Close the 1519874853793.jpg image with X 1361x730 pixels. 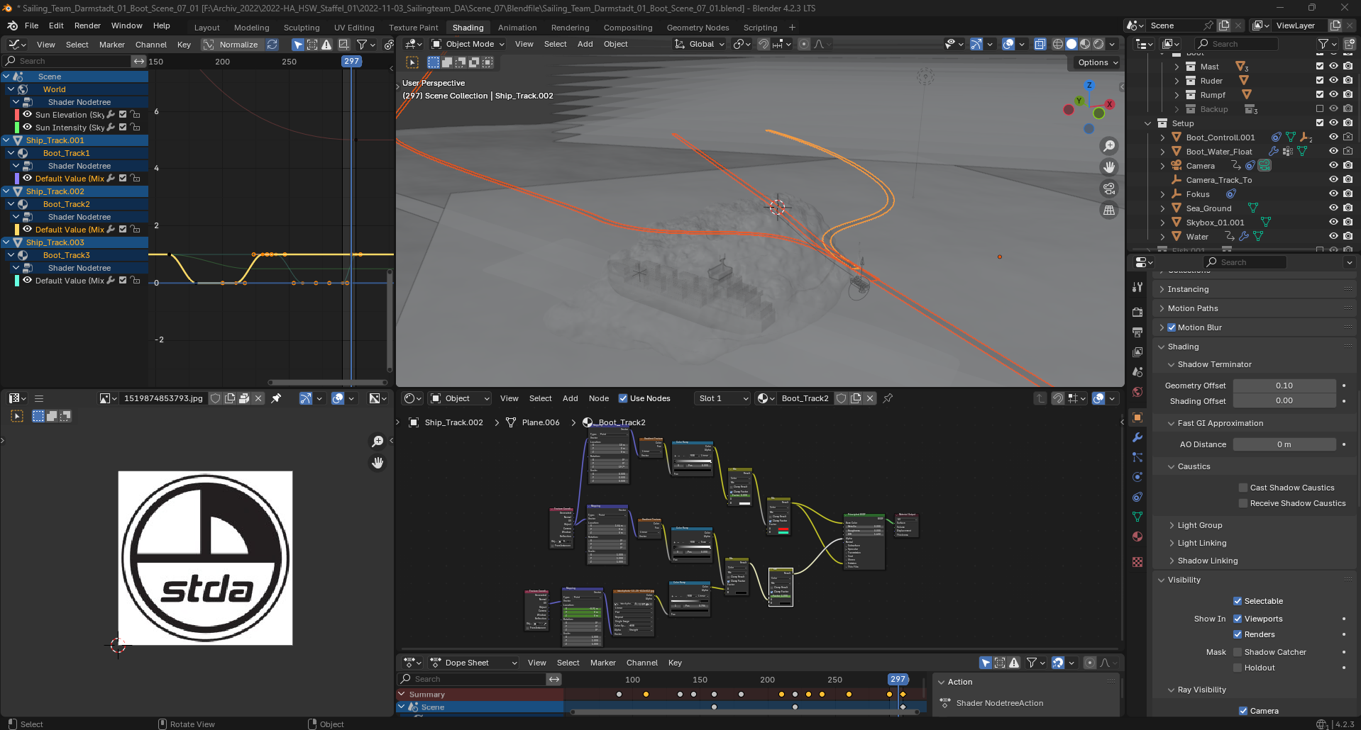coord(258,398)
